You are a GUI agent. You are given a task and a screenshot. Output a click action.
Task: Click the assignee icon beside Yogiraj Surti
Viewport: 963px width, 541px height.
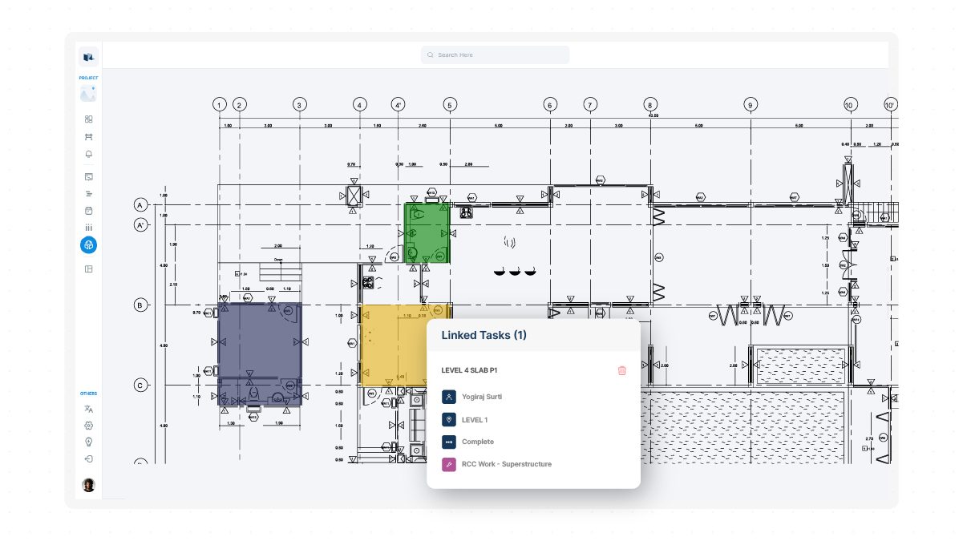448,396
